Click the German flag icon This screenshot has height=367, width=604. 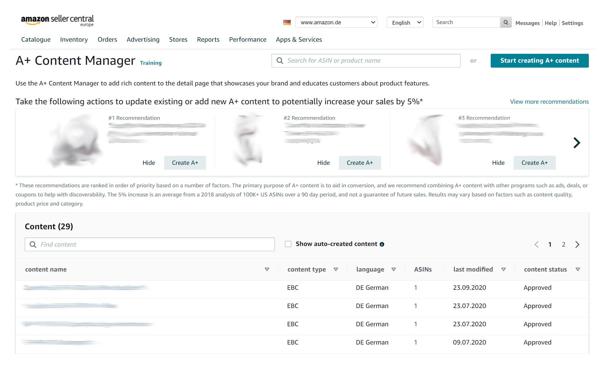pyautogui.click(x=287, y=22)
